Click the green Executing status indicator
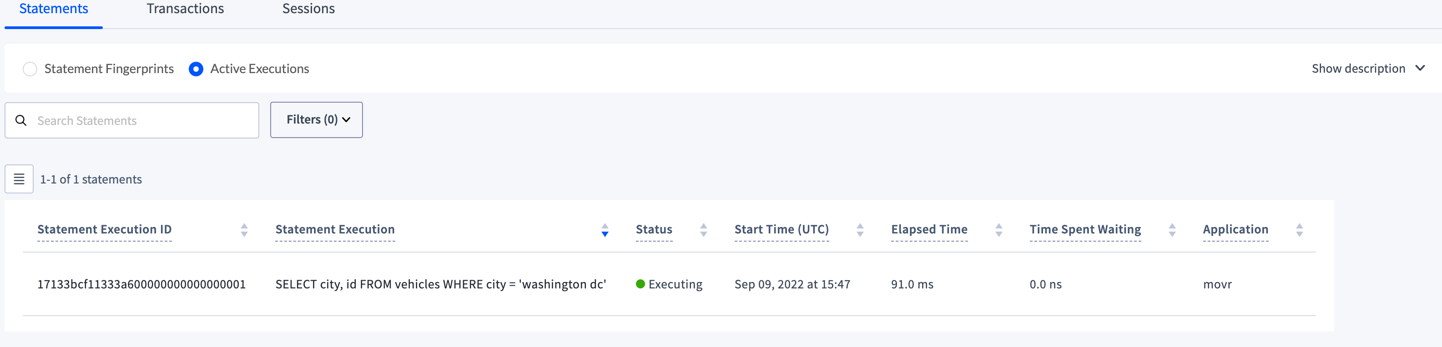This screenshot has width=1442, height=347. [640, 284]
